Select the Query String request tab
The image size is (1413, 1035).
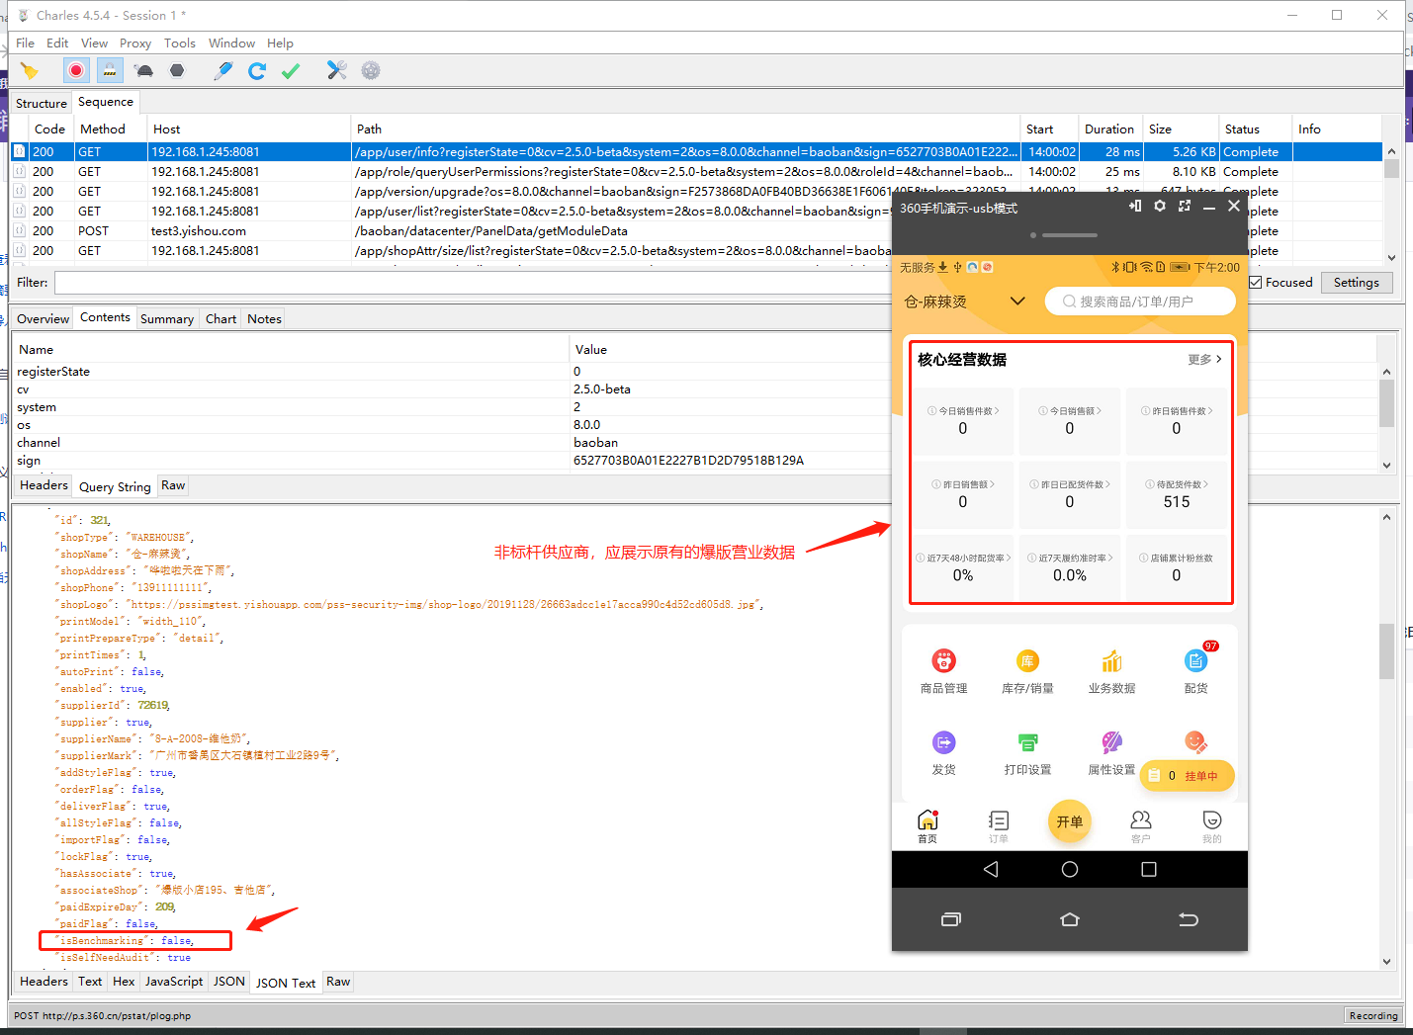click(x=115, y=486)
